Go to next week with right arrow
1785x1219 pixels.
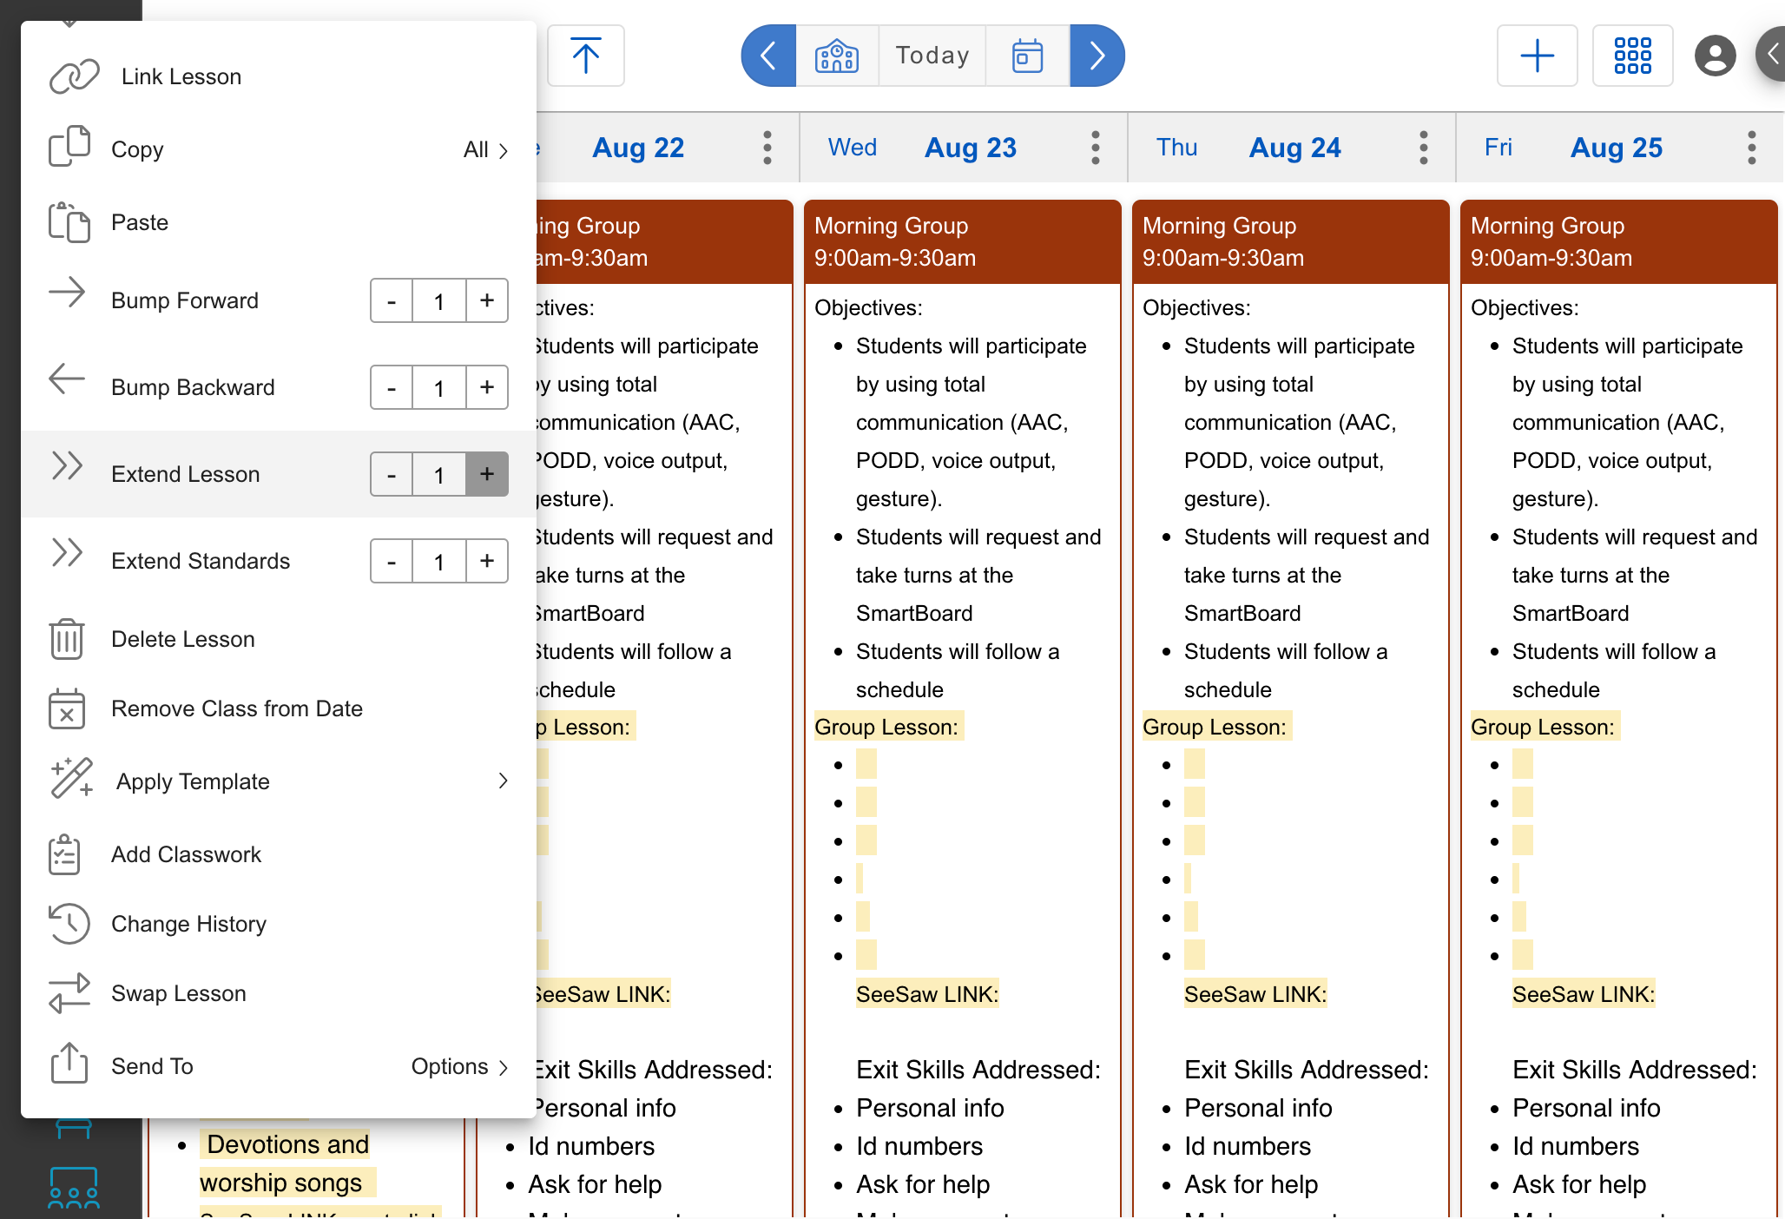[1097, 56]
